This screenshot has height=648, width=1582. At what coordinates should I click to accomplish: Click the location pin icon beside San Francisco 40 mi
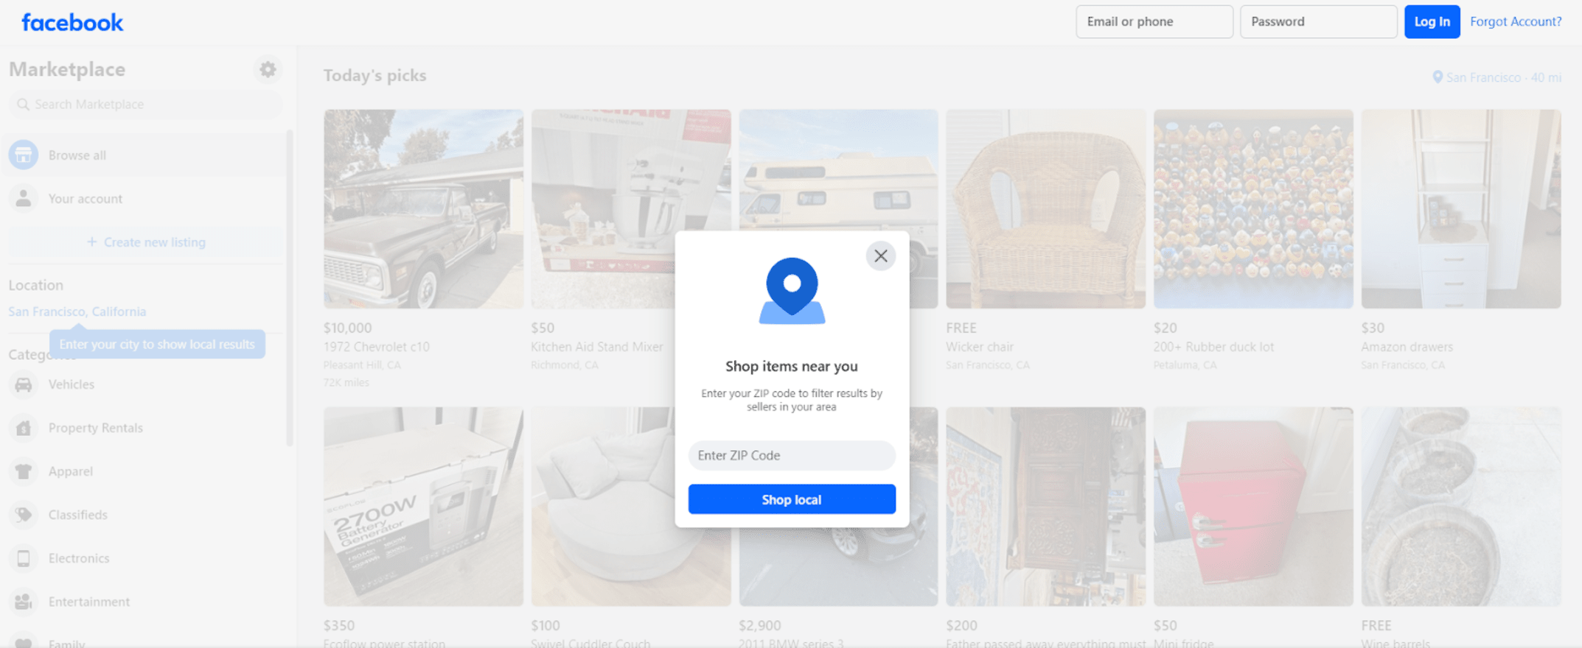1438,77
